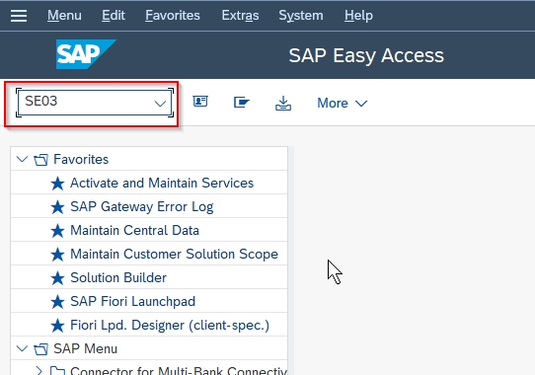Click star icon beside Solution Builder
This screenshot has width=535, height=375.
pos(57,277)
